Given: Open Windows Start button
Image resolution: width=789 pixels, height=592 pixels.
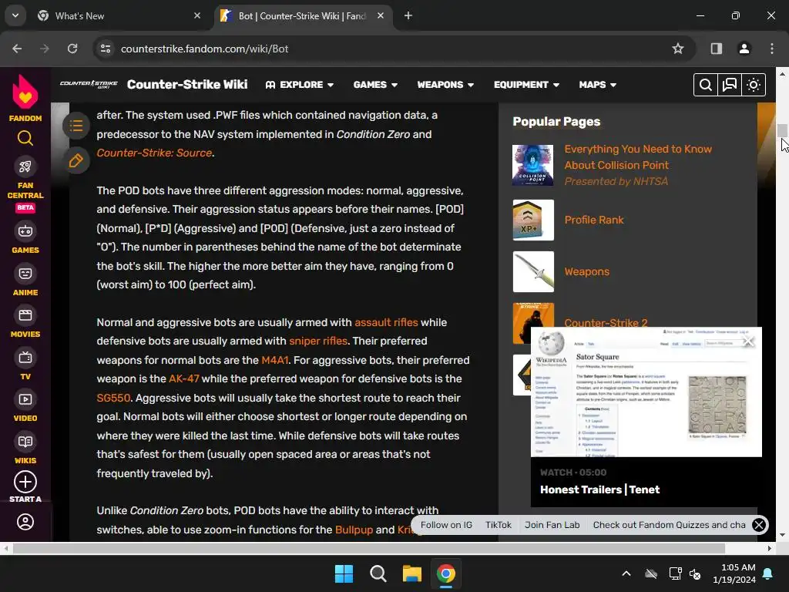Looking at the screenshot, I should [x=344, y=573].
